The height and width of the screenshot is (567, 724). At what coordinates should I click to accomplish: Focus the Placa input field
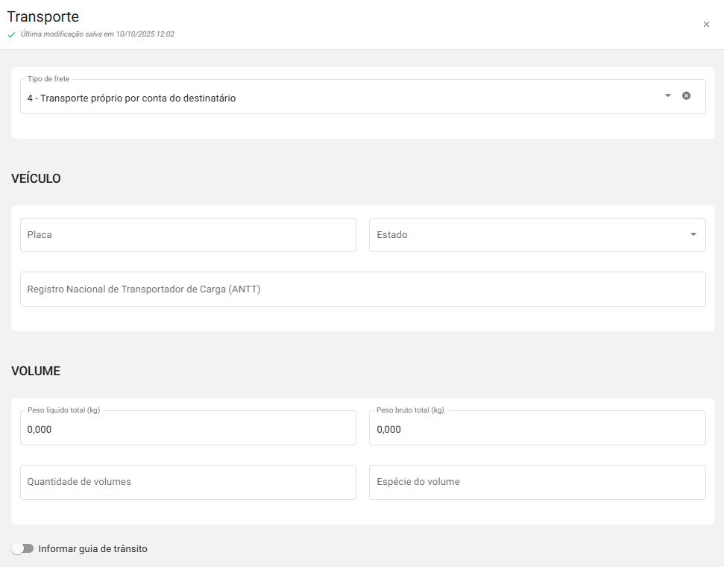pos(188,235)
